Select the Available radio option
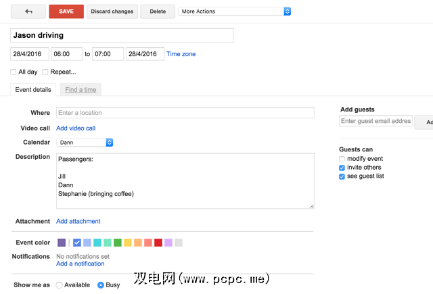 coord(60,285)
